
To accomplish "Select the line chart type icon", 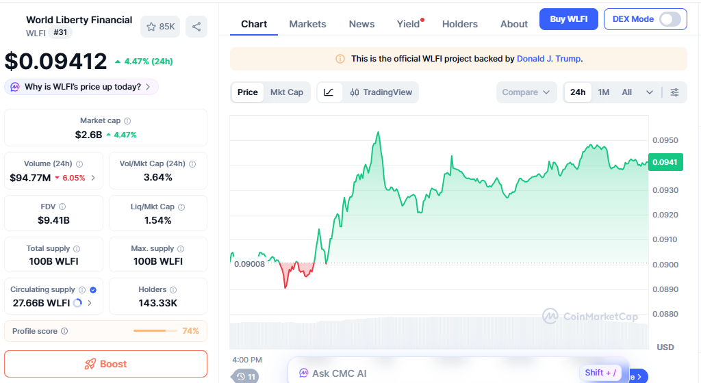I will click(x=329, y=92).
